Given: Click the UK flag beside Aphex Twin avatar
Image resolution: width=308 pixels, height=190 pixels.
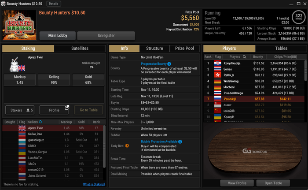Looking at the screenshot, I should pyautogui.click(x=22, y=68).
